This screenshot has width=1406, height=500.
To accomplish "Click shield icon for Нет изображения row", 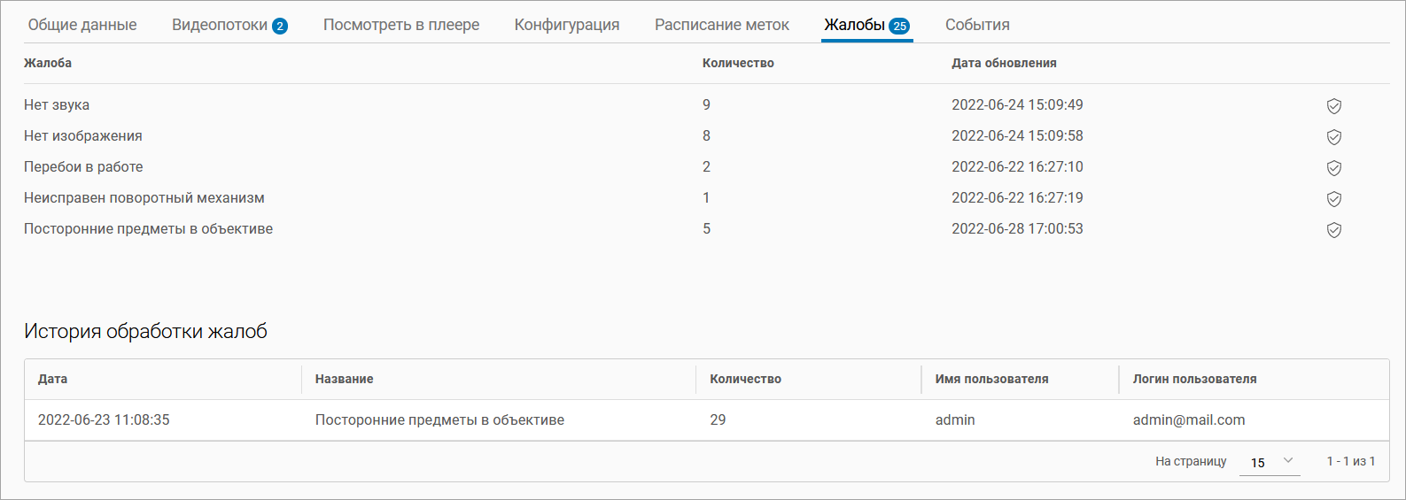I will [x=1333, y=137].
